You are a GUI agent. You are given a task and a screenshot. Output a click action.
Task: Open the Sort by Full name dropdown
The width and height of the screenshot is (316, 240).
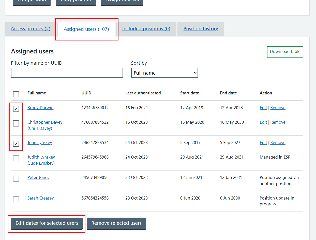pos(164,73)
